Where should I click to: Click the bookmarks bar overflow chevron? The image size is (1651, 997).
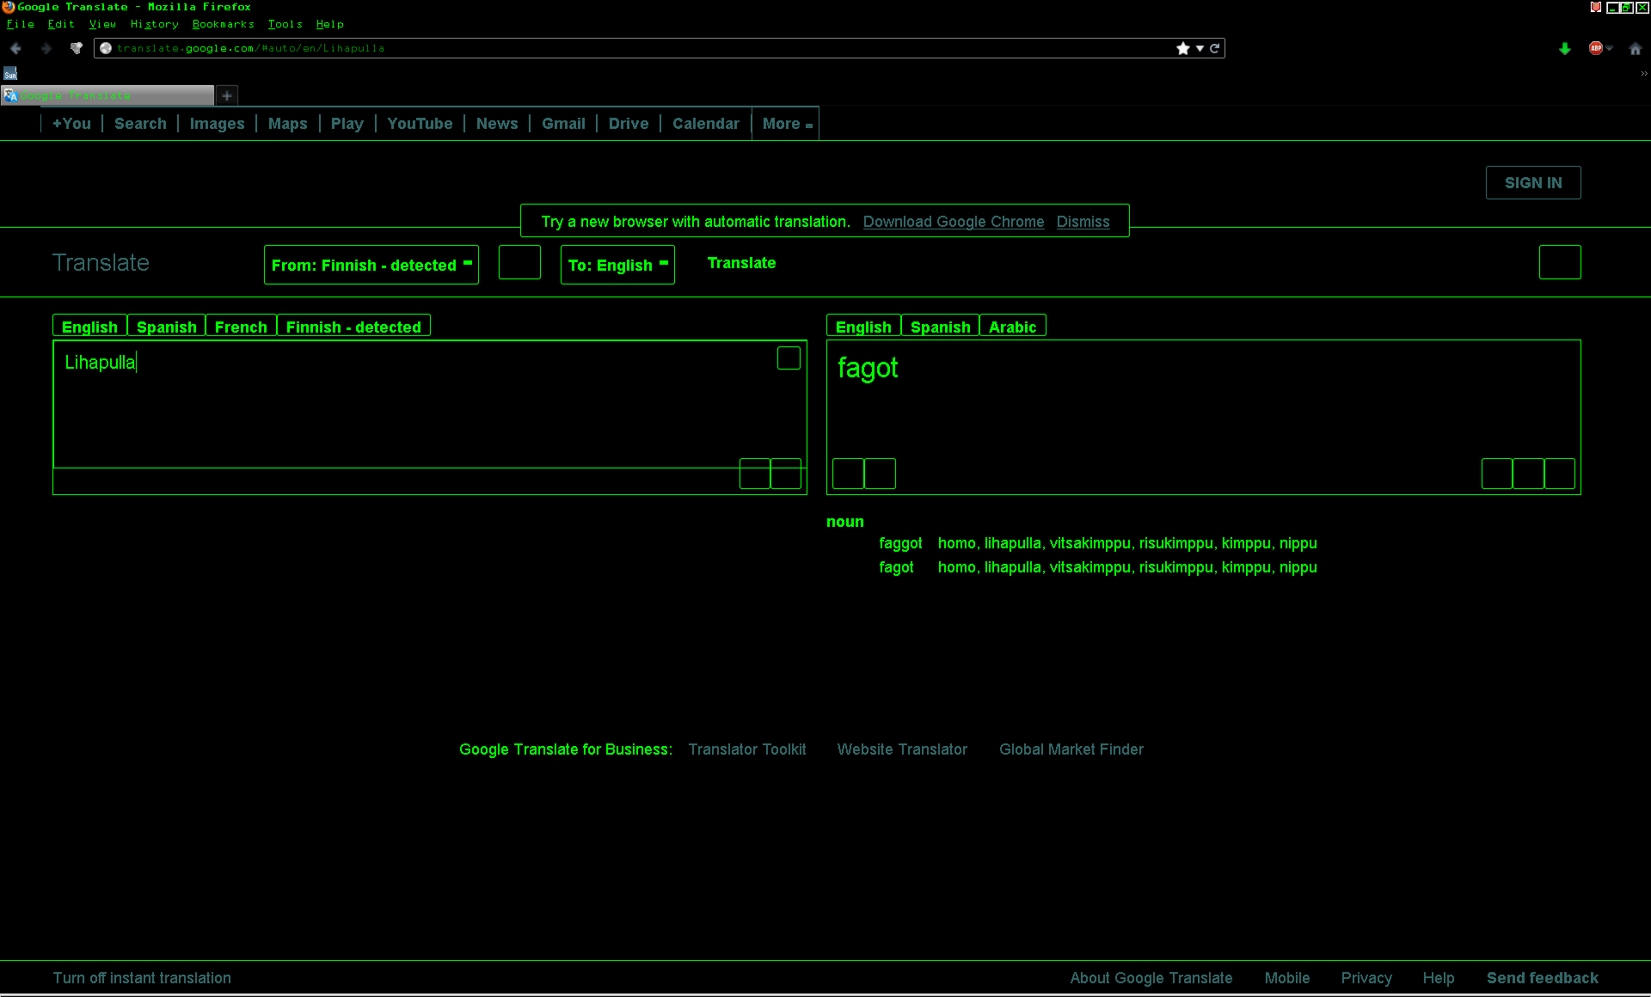1643,74
